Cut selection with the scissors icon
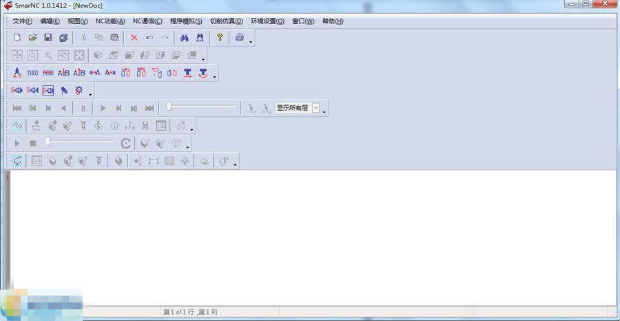Viewport: 620px width, 321px height. 83,38
